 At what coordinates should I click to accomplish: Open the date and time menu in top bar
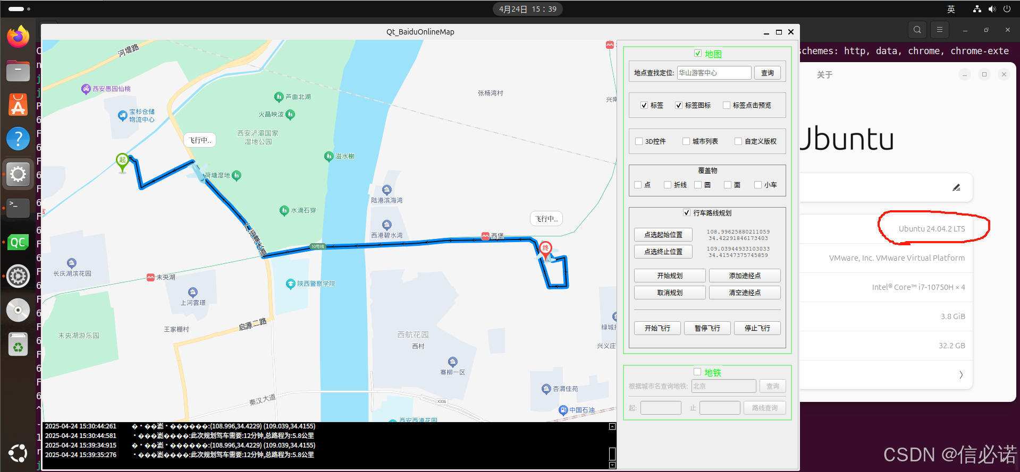(x=528, y=9)
